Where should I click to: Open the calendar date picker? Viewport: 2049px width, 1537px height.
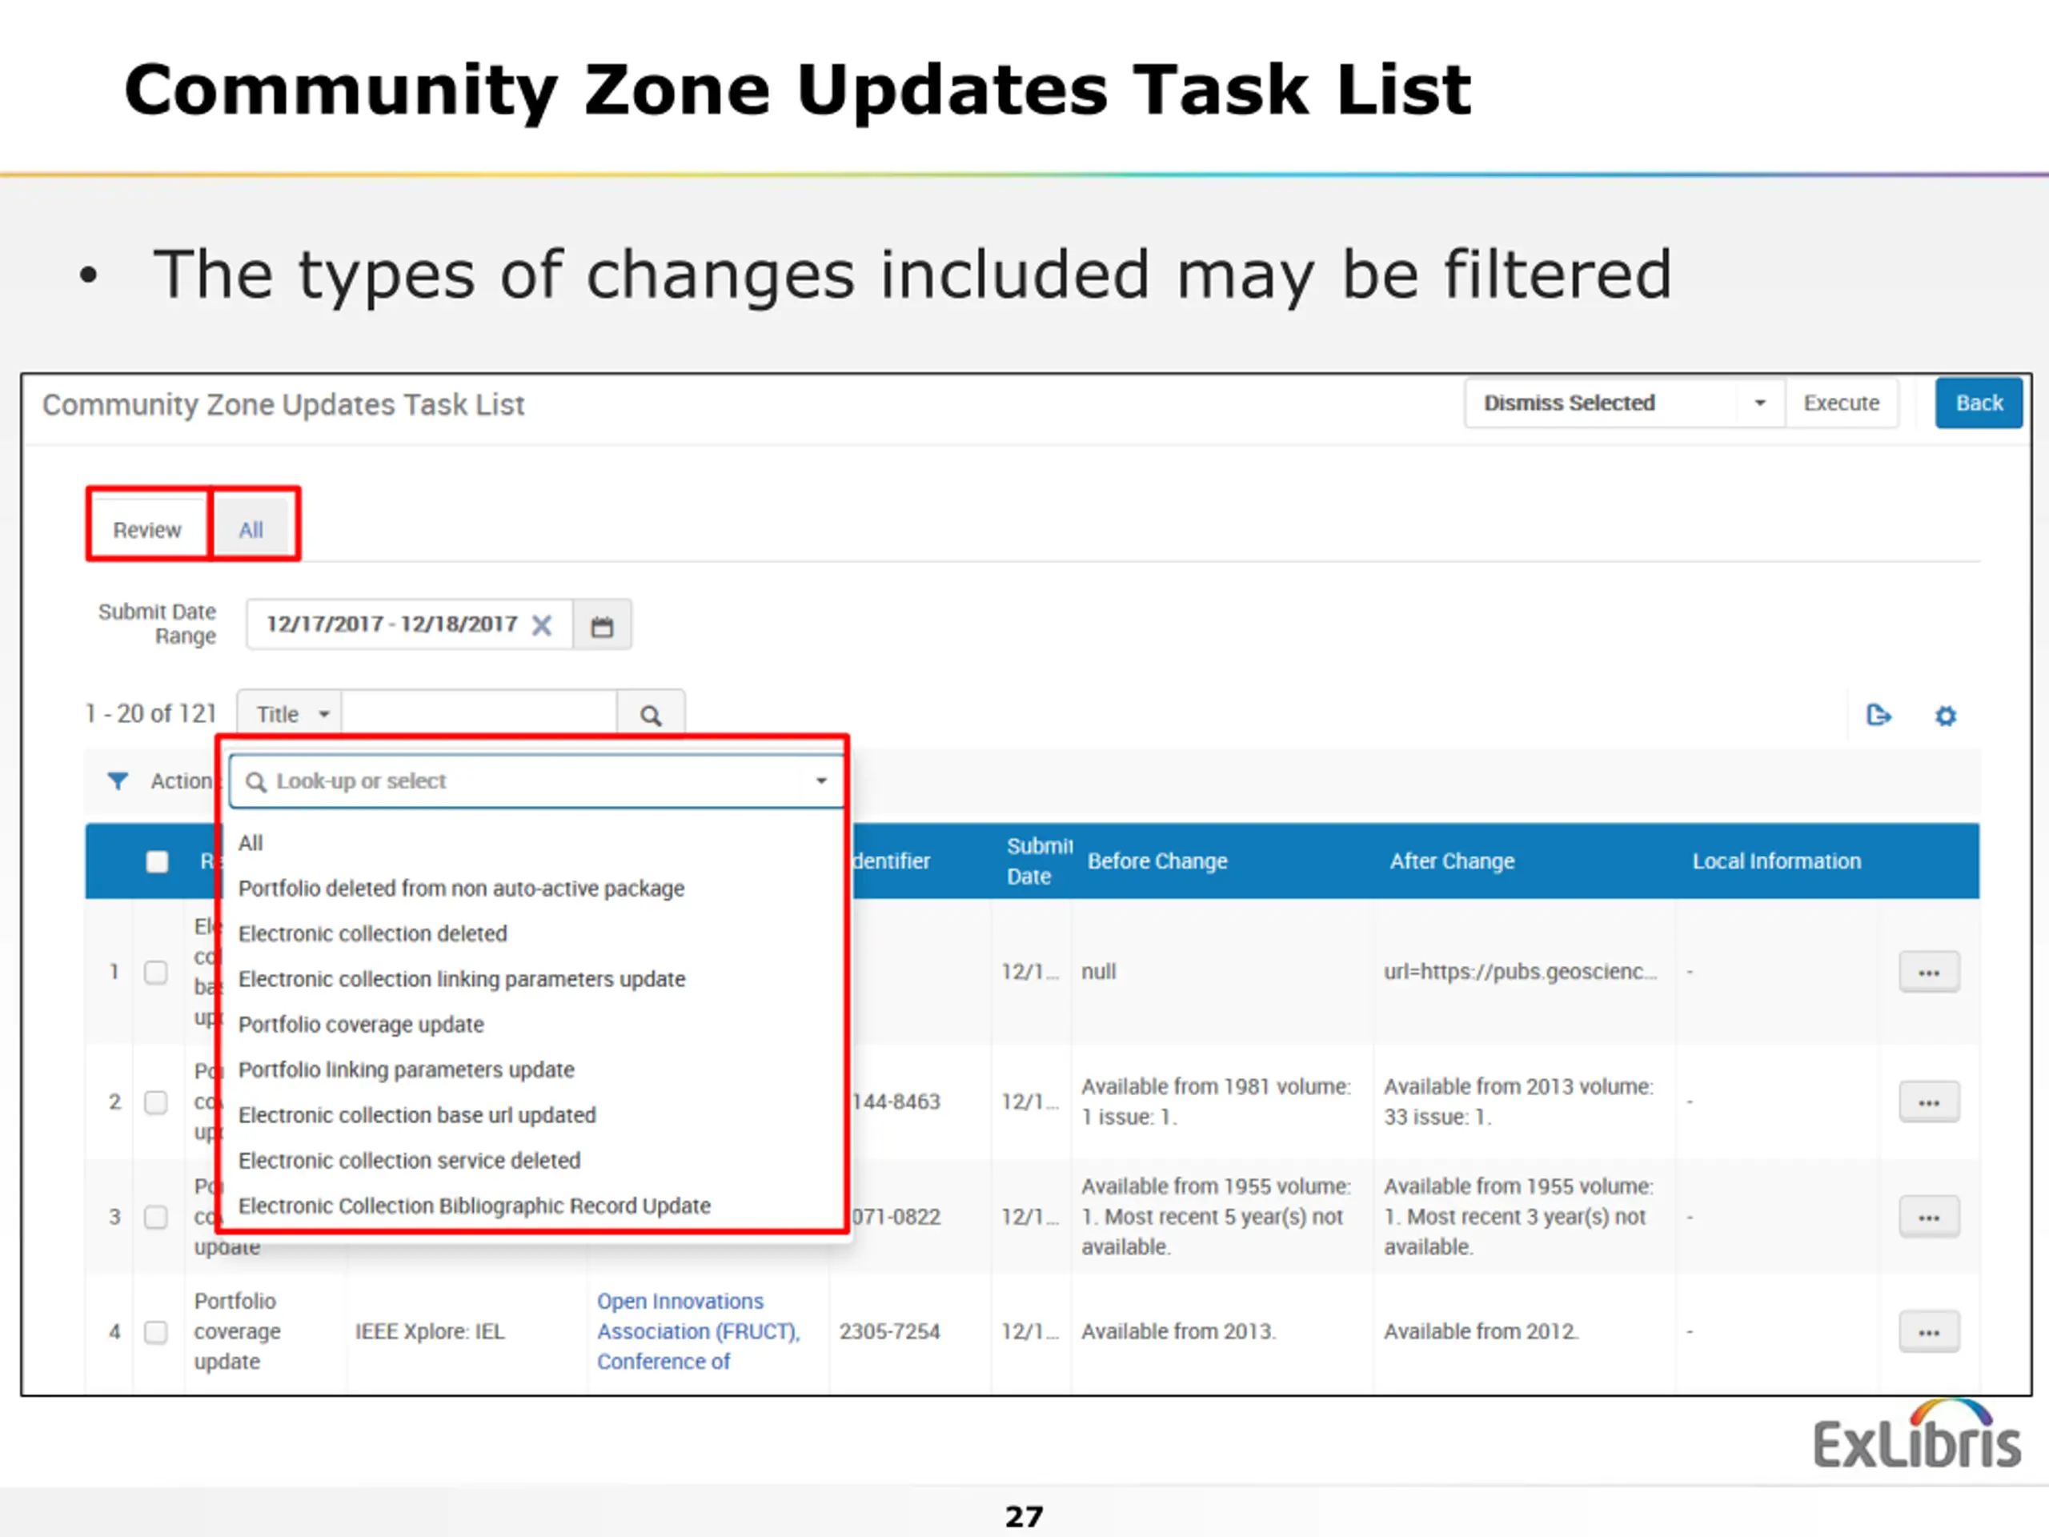pos(602,625)
